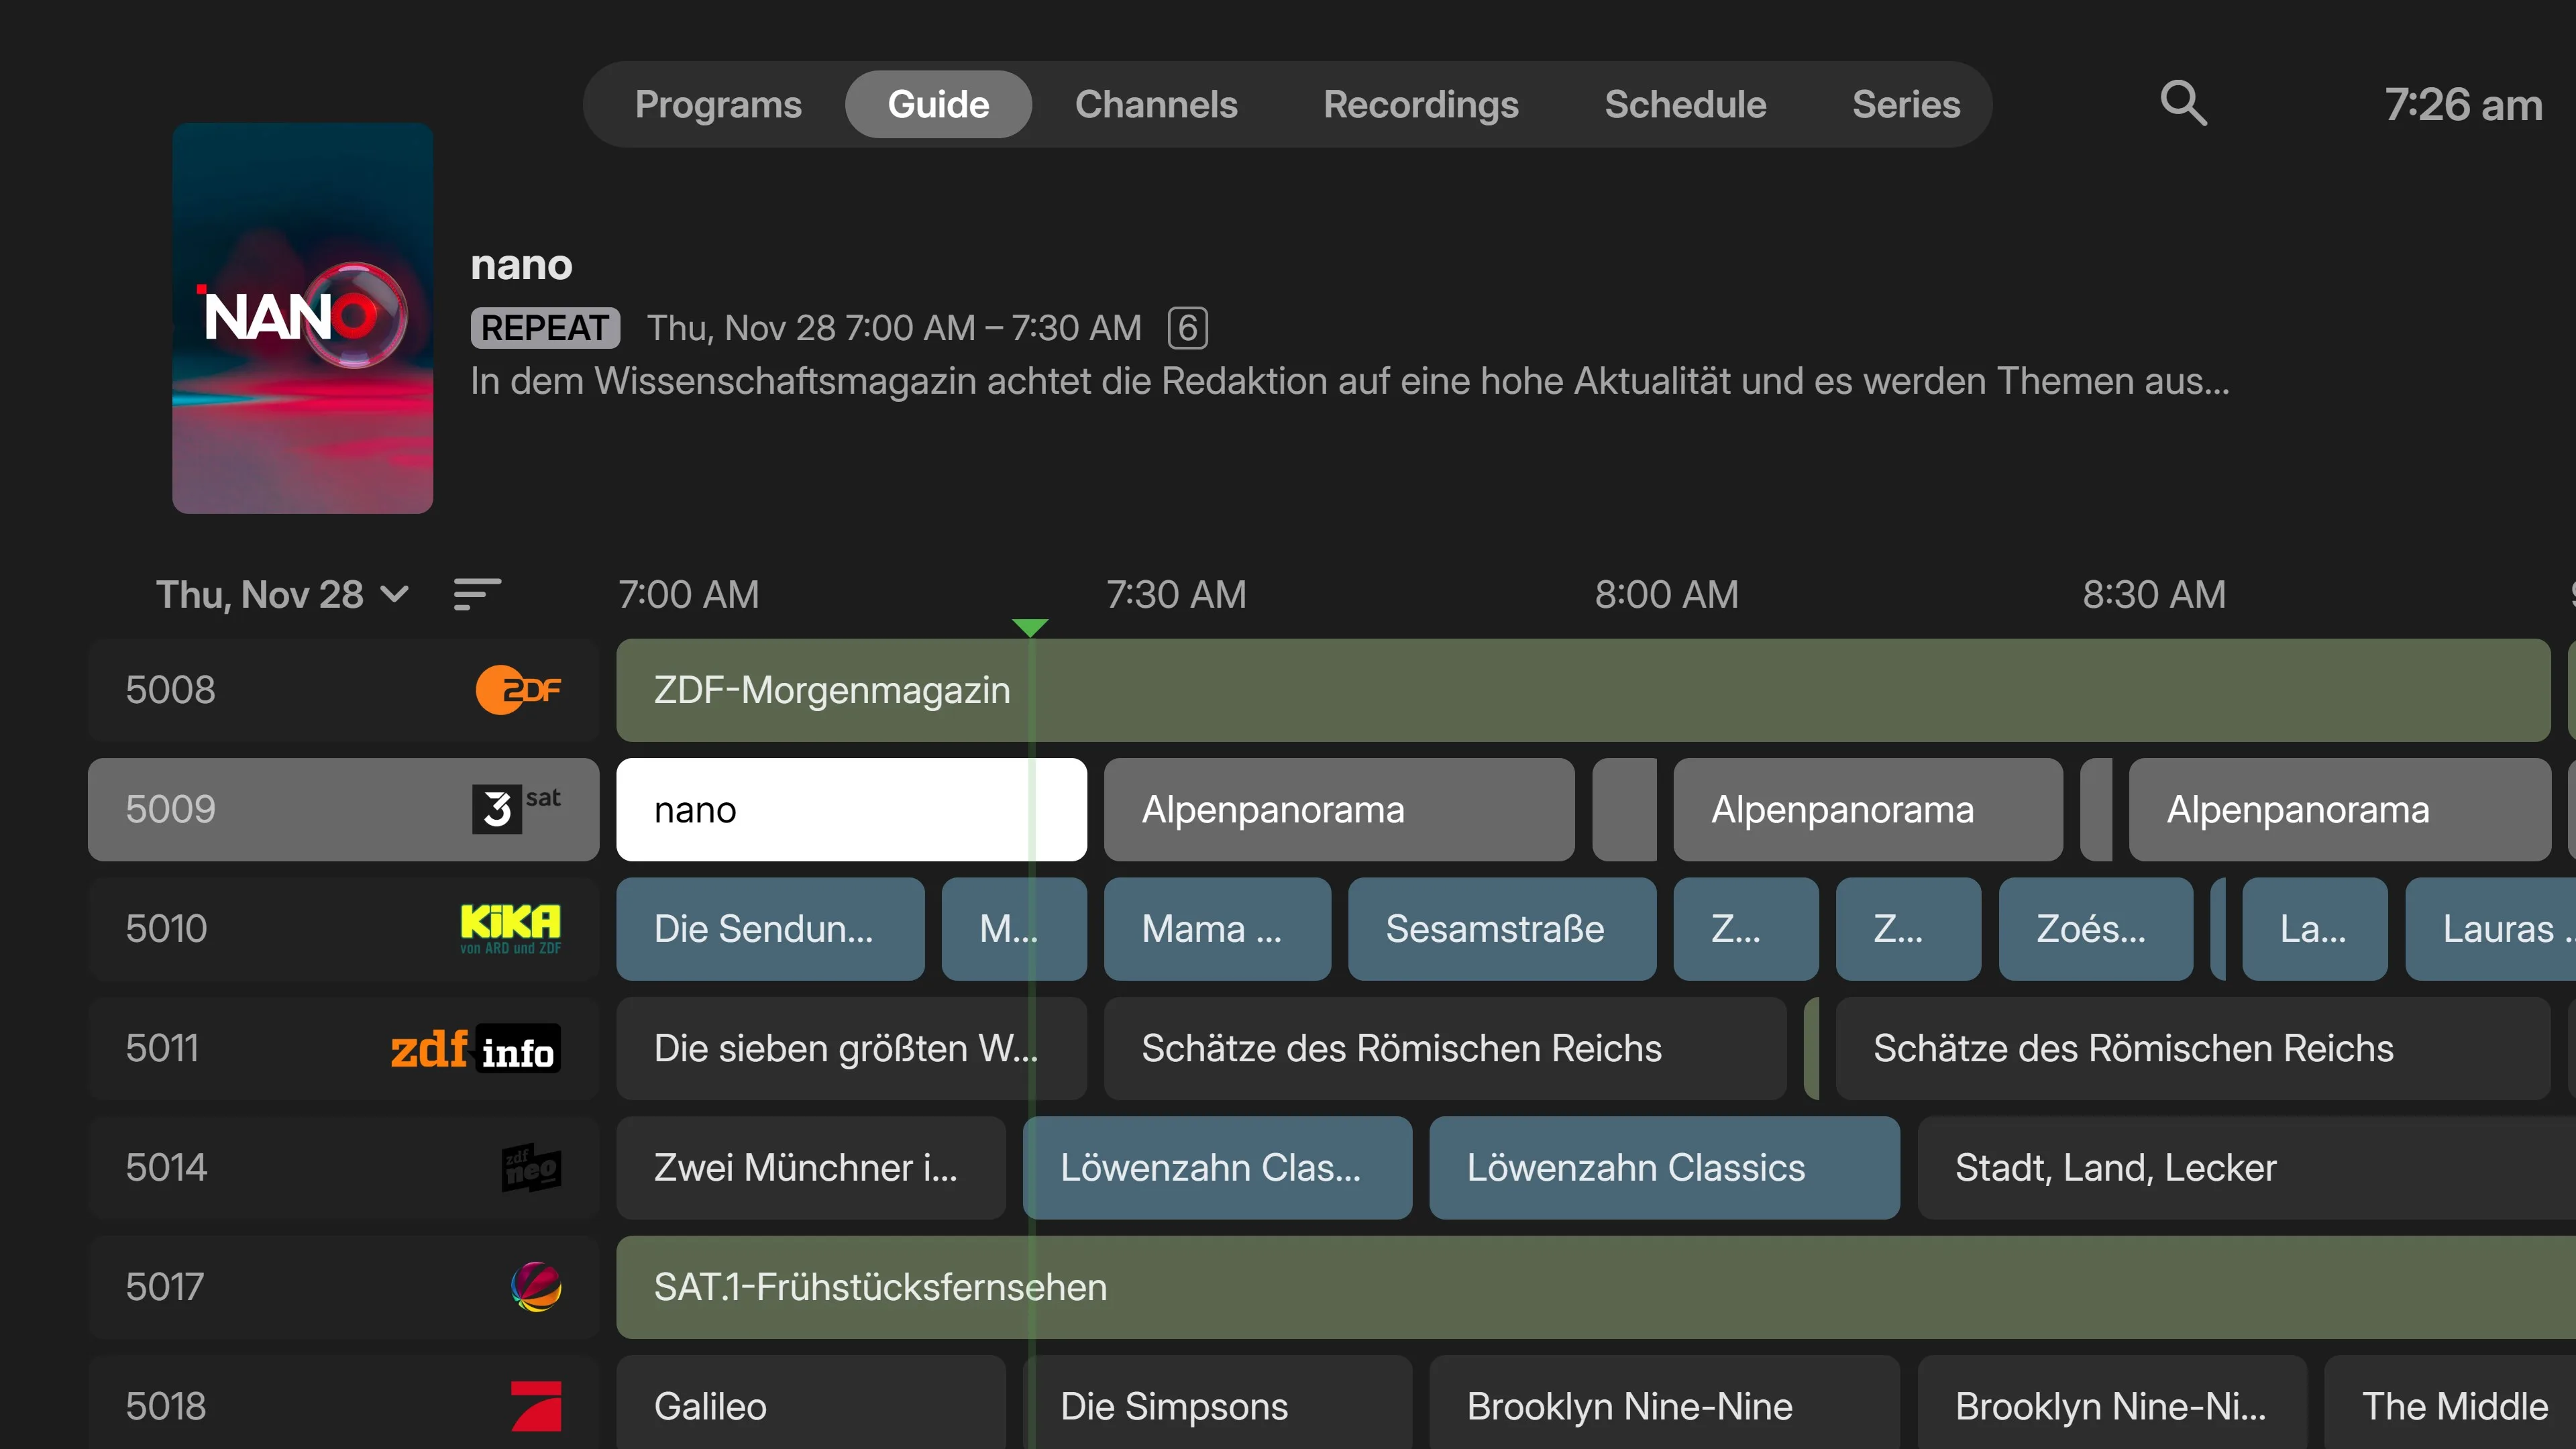Select Zwei Münchner i... program
This screenshot has height=1449, width=2576.
[811, 1167]
